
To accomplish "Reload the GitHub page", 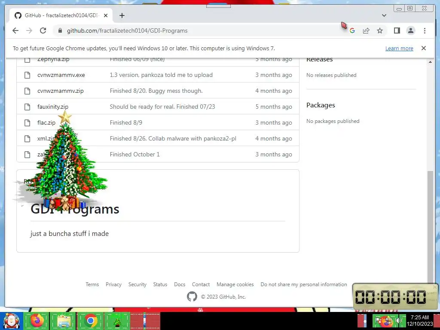I will [x=43, y=31].
